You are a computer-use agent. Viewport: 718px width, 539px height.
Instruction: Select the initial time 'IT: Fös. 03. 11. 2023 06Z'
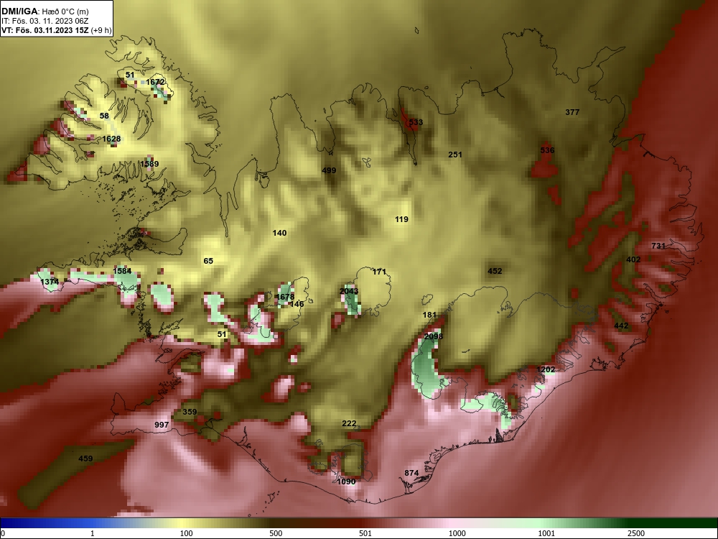(x=45, y=21)
